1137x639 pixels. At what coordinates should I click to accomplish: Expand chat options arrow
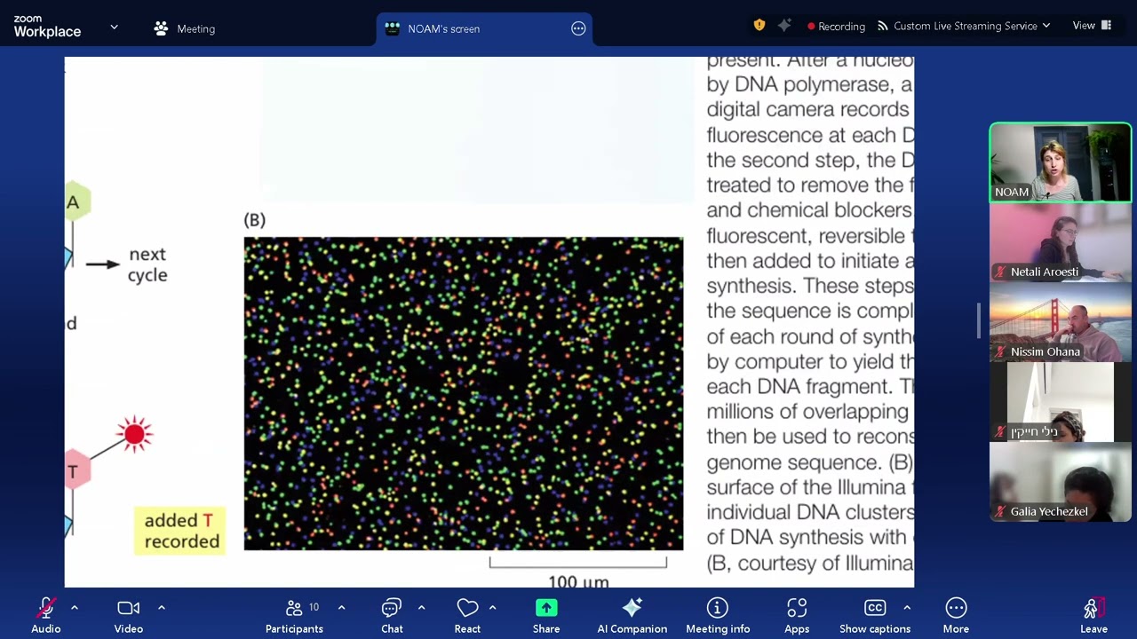click(x=421, y=608)
